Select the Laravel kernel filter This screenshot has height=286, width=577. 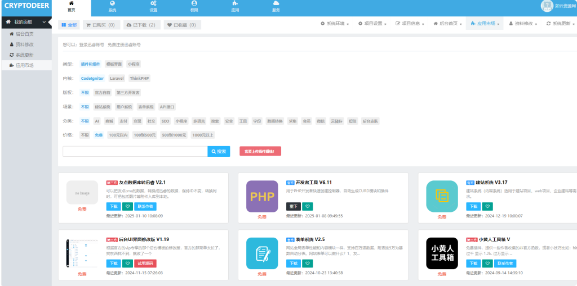117,79
